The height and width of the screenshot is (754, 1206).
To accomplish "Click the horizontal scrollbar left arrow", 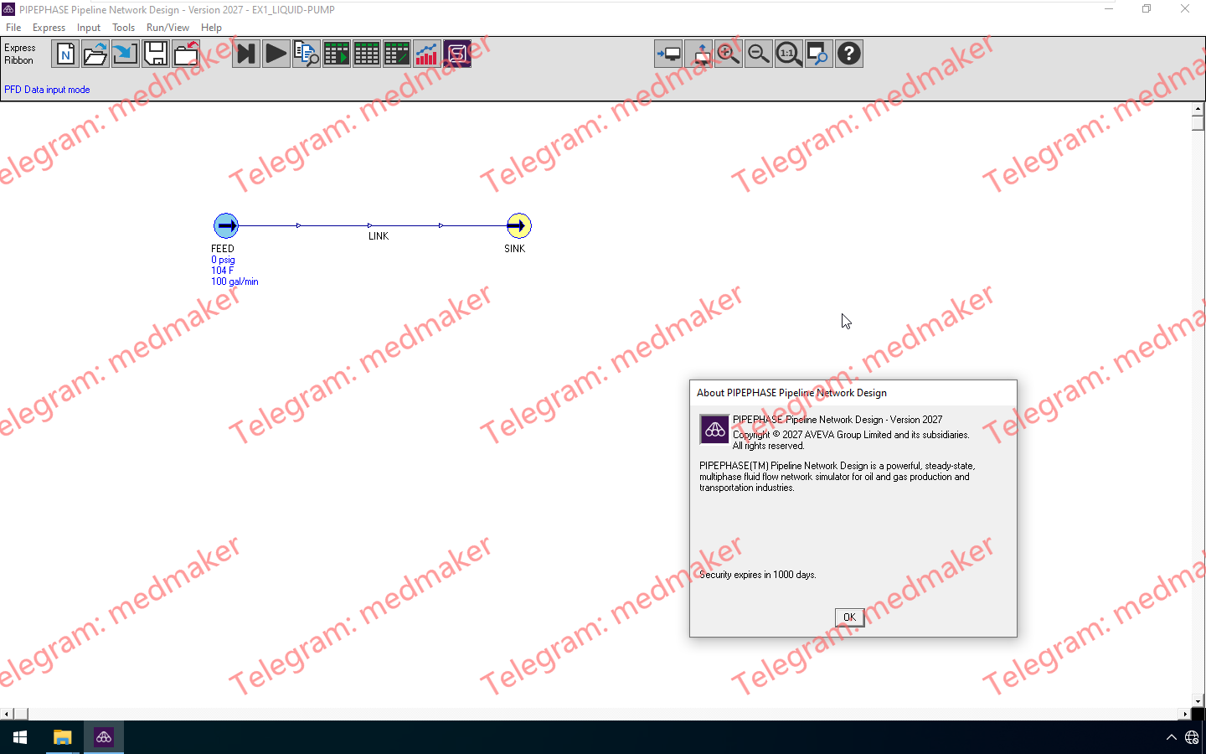I will (7, 714).
